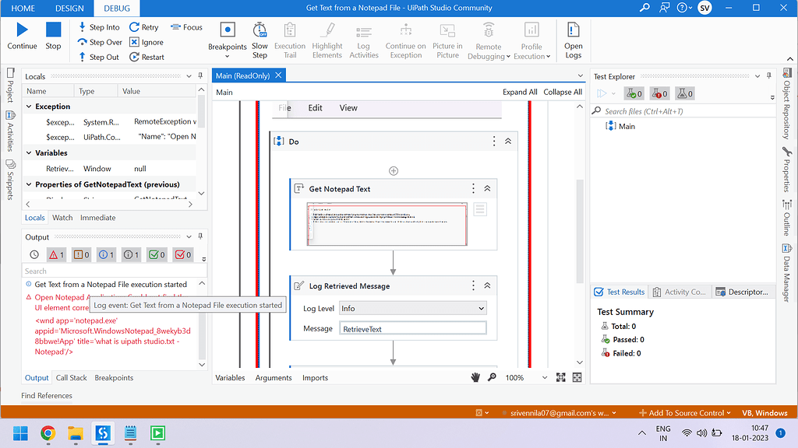Click Expand All above the workflow

(x=520, y=91)
